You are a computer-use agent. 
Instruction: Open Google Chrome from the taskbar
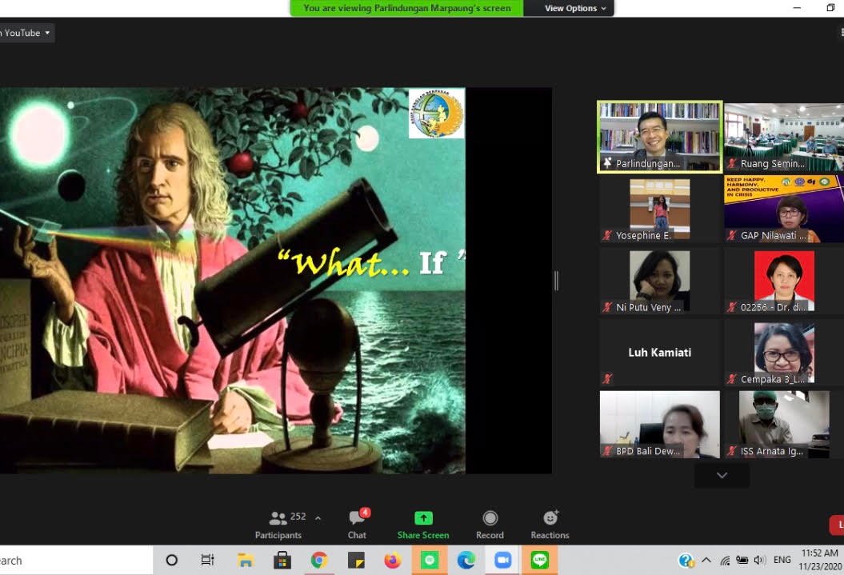tap(319, 561)
